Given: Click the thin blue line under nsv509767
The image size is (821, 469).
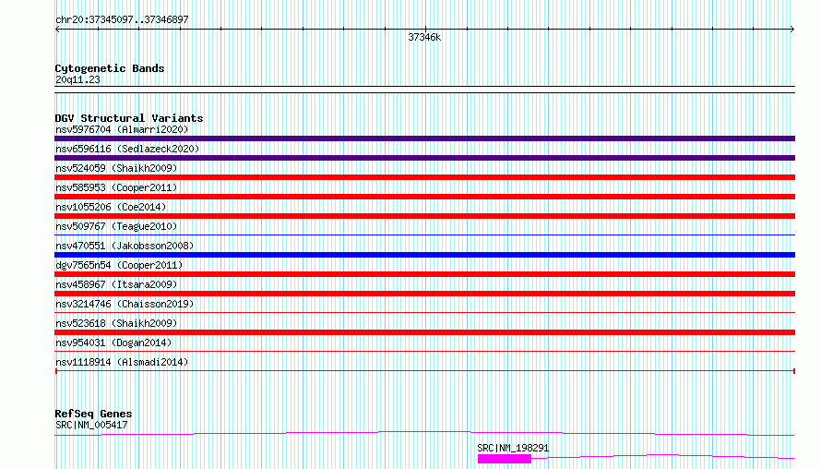Looking at the screenshot, I should coord(424,234).
